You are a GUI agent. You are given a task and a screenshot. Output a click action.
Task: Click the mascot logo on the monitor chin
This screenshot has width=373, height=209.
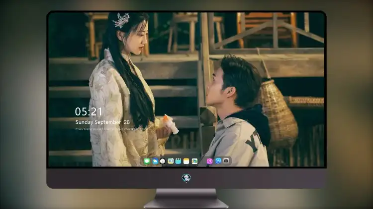click(x=186, y=178)
